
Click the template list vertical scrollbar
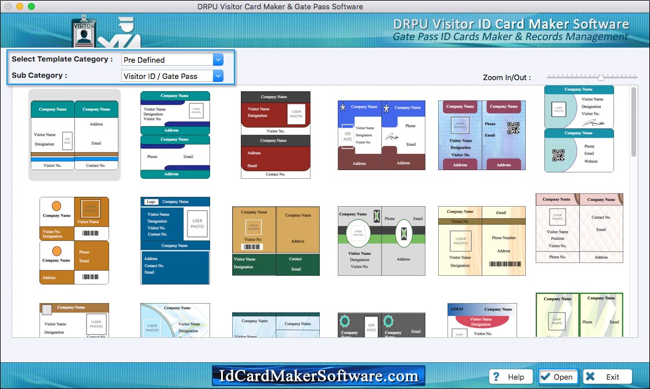633,122
